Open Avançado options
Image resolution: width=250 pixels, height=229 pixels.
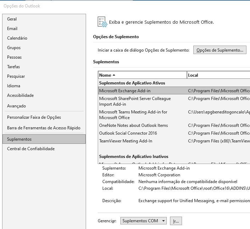(x=44, y=106)
